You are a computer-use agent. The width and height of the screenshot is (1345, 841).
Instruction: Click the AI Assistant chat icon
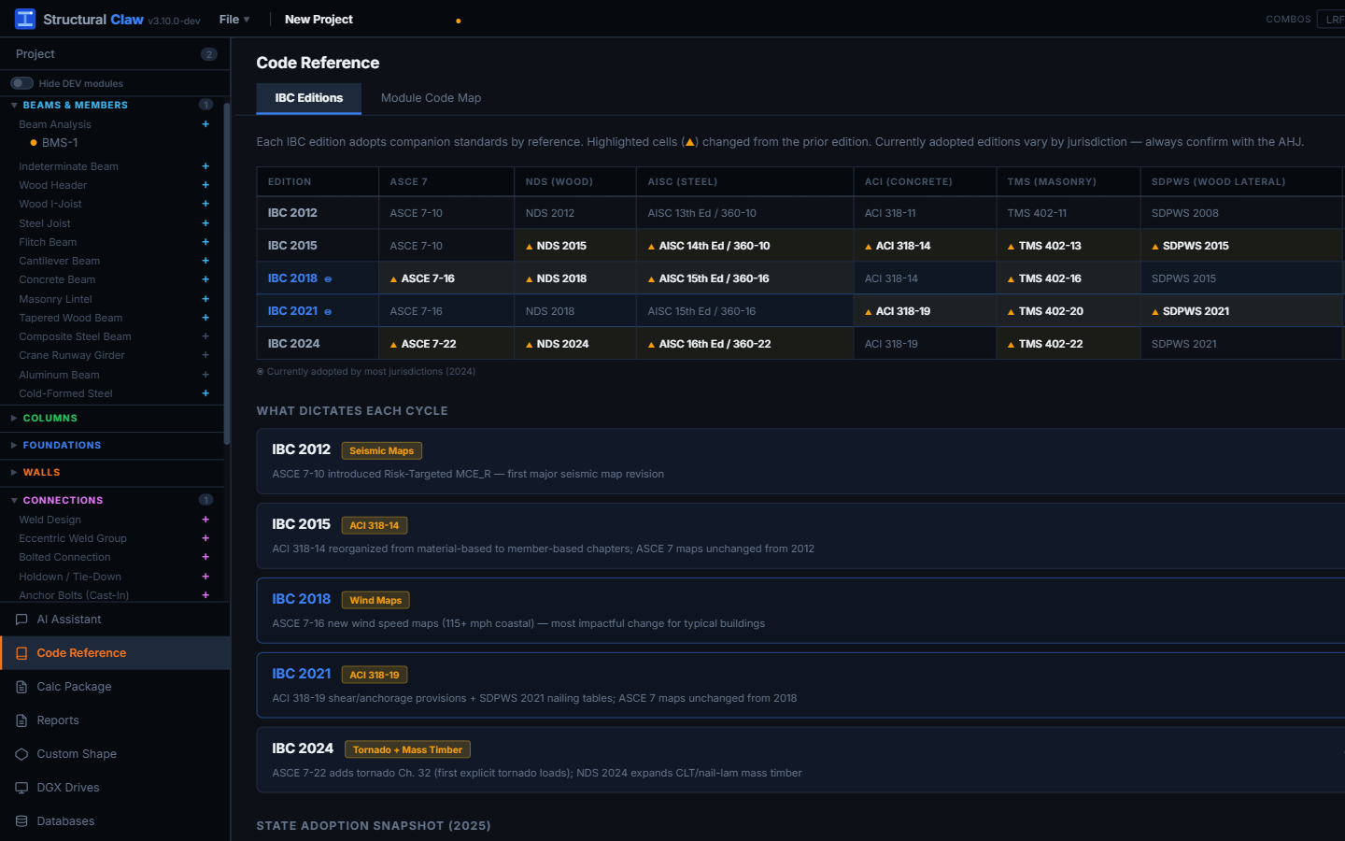tap(21, 620)
